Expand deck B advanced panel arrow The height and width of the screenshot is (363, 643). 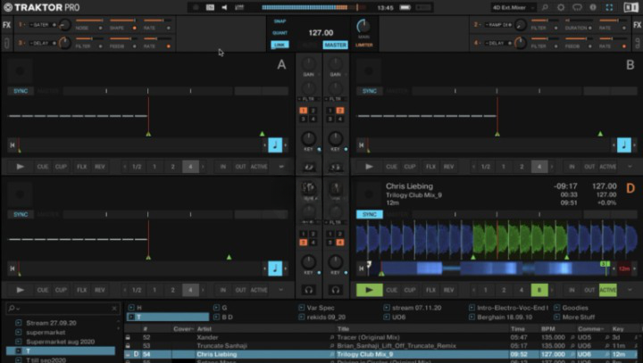point(630,167)
